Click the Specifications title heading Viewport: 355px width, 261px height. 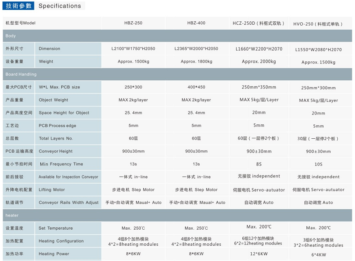60,6
